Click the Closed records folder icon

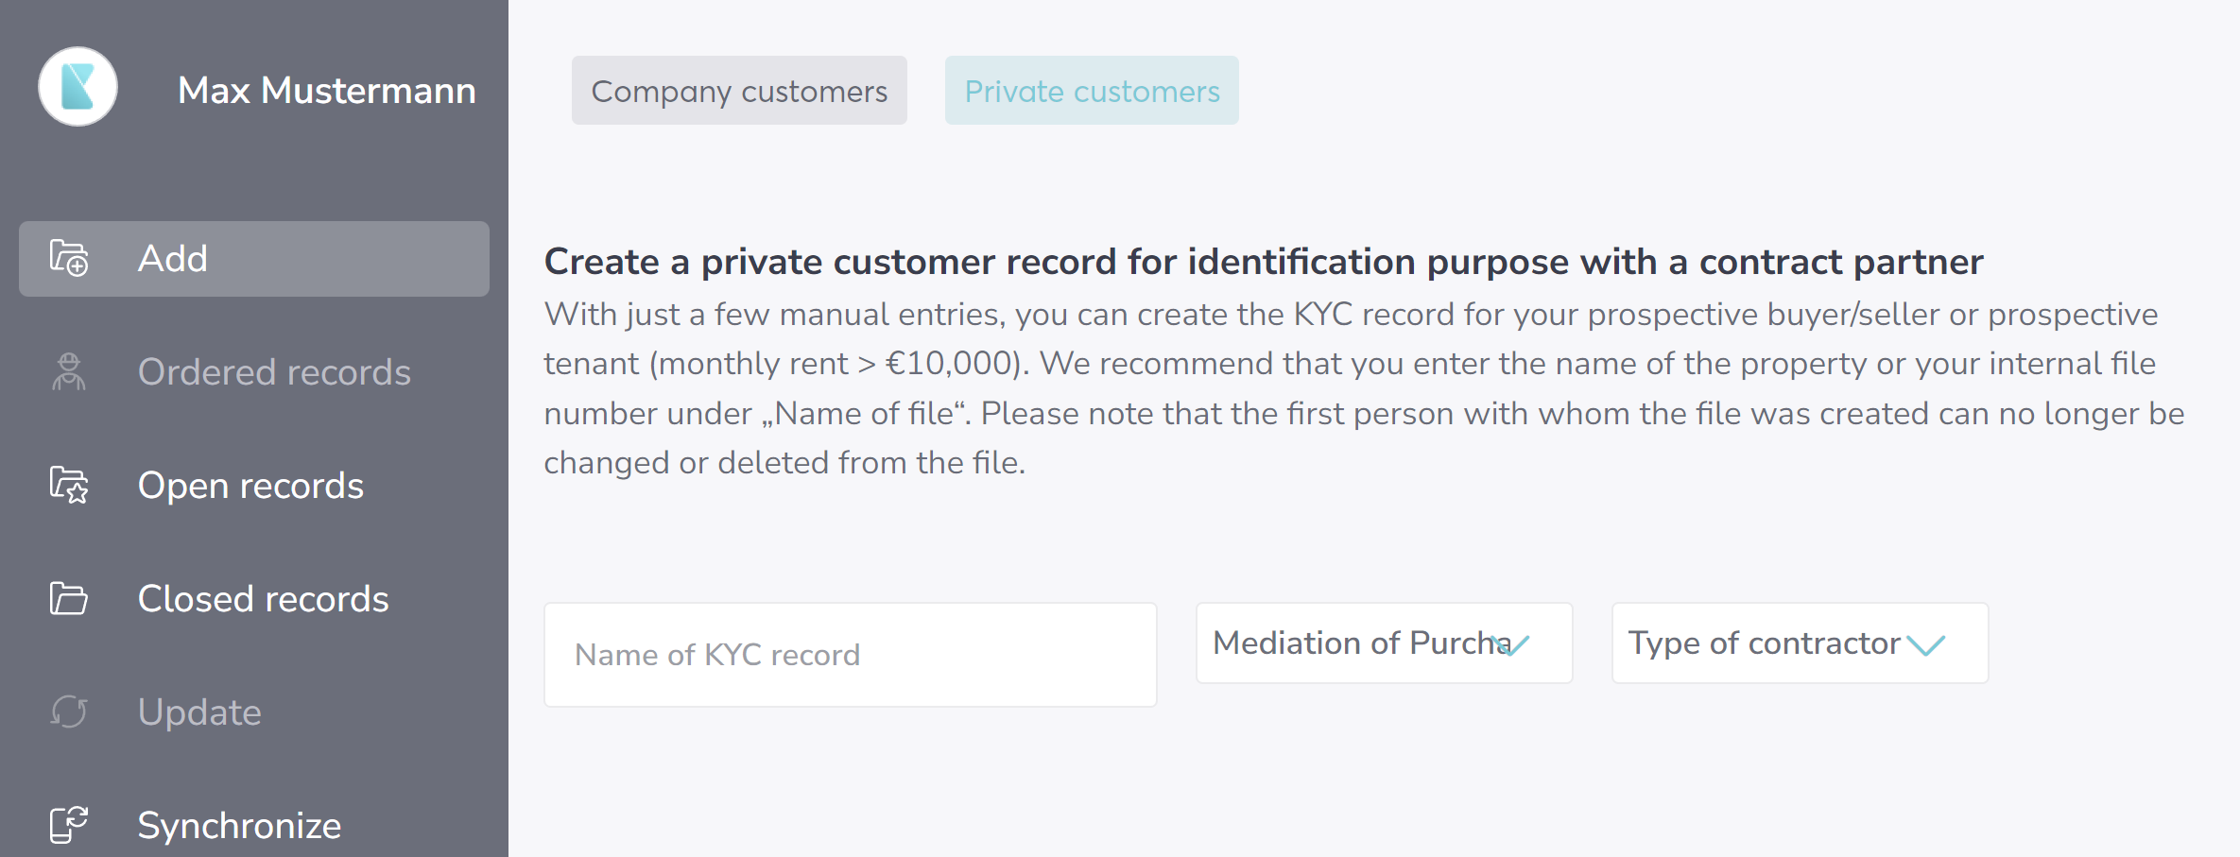(x=69, y=598)
